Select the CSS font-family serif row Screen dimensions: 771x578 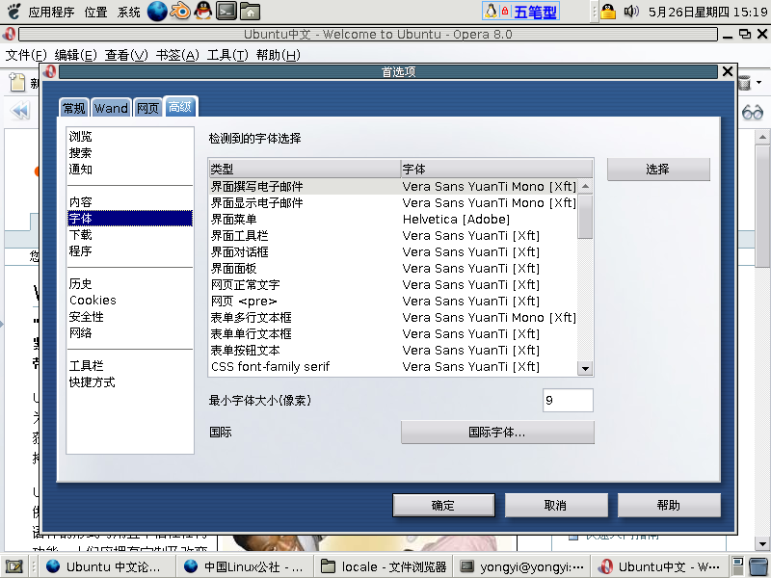393,366
